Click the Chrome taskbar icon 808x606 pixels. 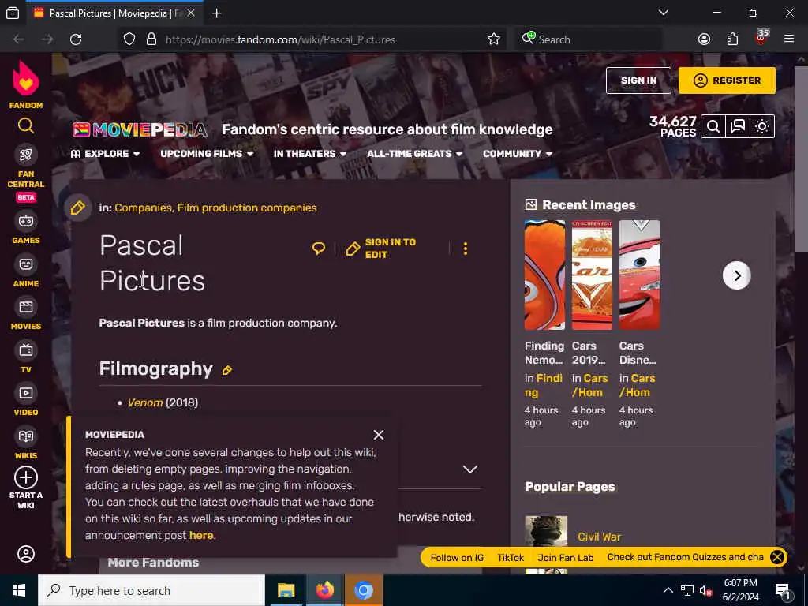click(x=364, y=590)
